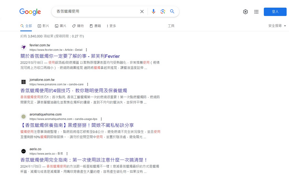Screen dimensions: 289x178
Task: Open the aerix.co result options menu
Action: 67,154
